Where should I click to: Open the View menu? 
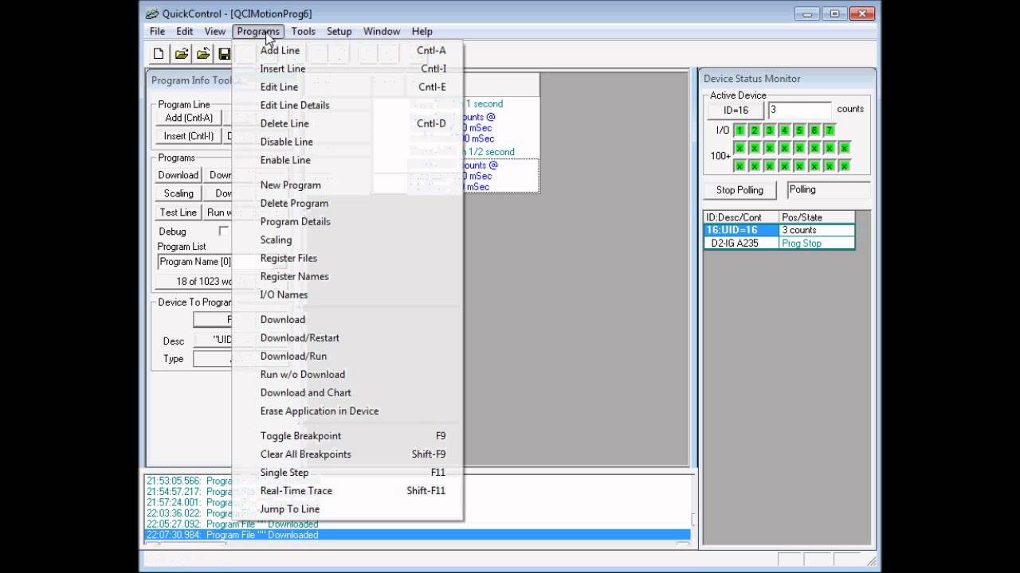tap(214, 31)
